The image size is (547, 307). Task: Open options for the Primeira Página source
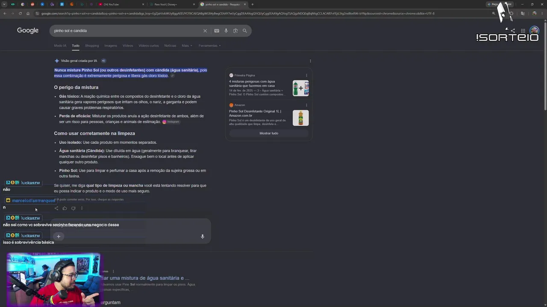click(x=306, y=75)
